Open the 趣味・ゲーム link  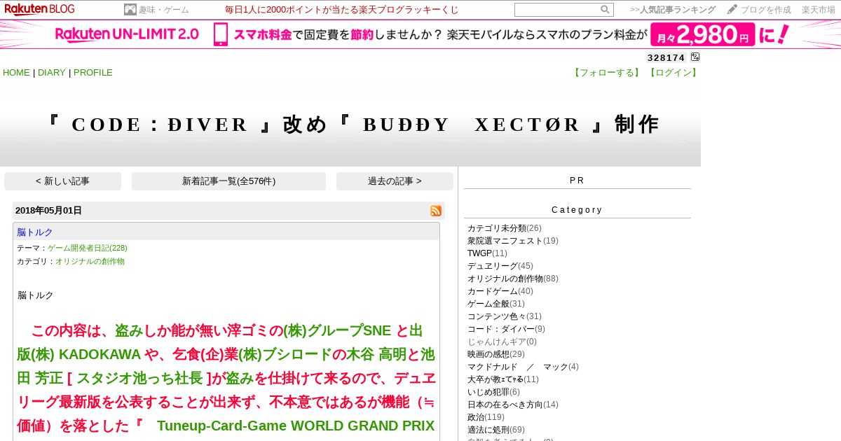(x=164, y=10)
